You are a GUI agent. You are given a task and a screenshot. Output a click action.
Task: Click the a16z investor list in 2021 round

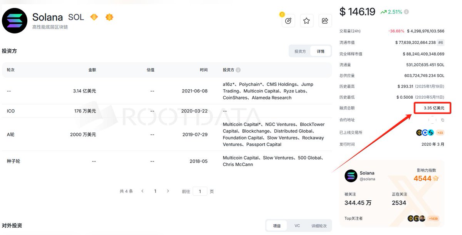click(268, 91)
